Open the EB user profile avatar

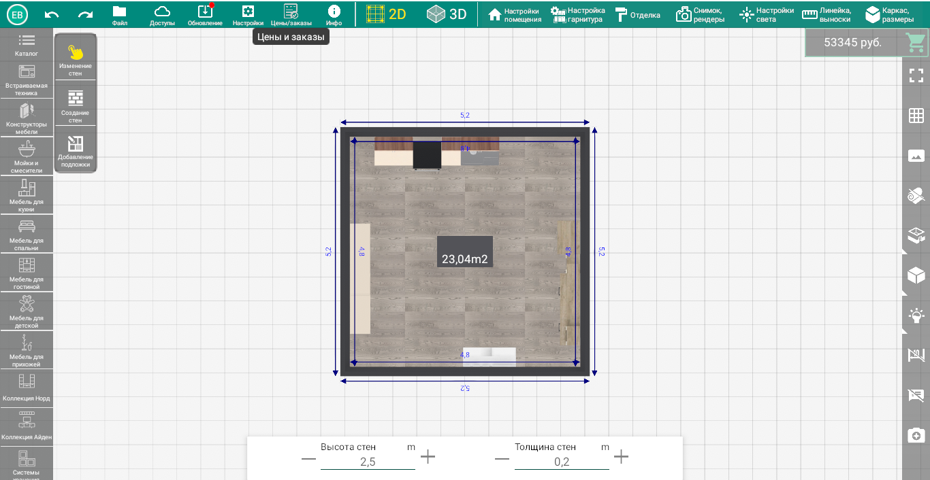tap(18, 14)
